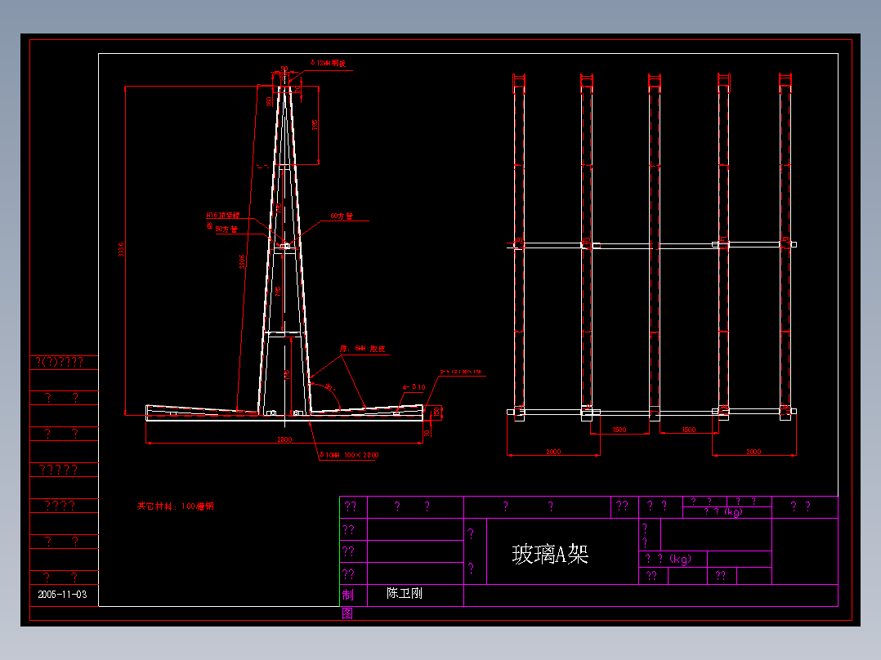Select the 90° angle annotation
This screenshot has width=881, height=660.
[x=330, y=387]
